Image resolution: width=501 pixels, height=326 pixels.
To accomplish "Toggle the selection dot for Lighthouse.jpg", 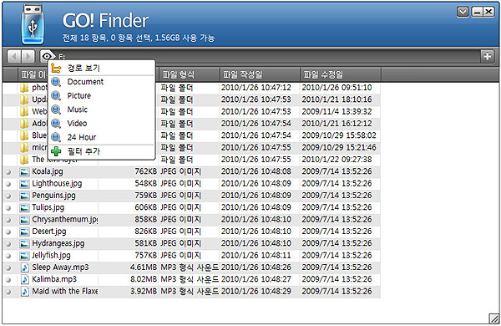I will pos(8,184).
